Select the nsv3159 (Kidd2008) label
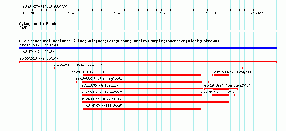This screenshot has width=286, height=131. (x=37, y=52)
